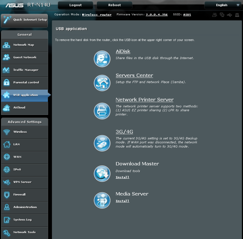Click the Reboot button
Image resolution: width=243 pixels, height=239 pixels.
(x=114, y=5)
